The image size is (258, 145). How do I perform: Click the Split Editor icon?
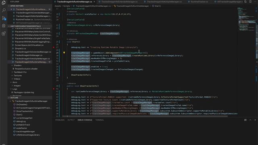pyautogui.click(x=250, y=2)
